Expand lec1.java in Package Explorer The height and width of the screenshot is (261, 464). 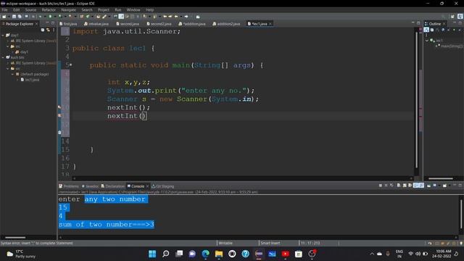point(17,80)
